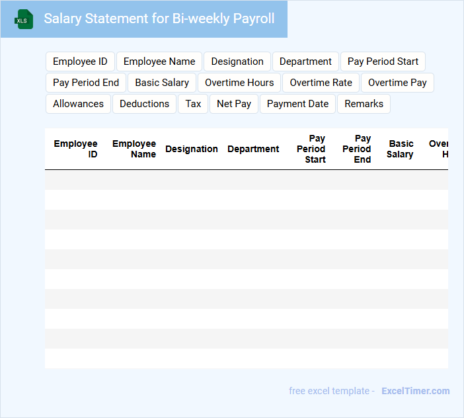Click the green XLS file icon

click(x=24, y=19)
